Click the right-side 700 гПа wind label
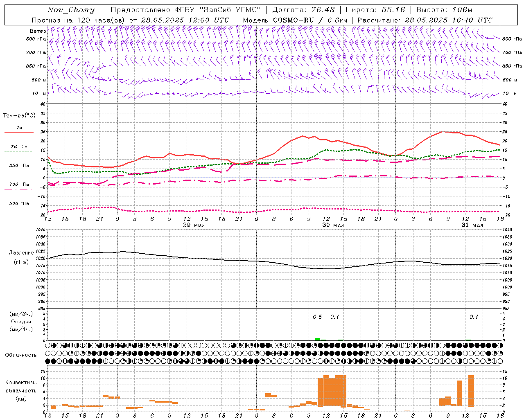This screenshot has width=524, height=419. (x=512, y=52)
